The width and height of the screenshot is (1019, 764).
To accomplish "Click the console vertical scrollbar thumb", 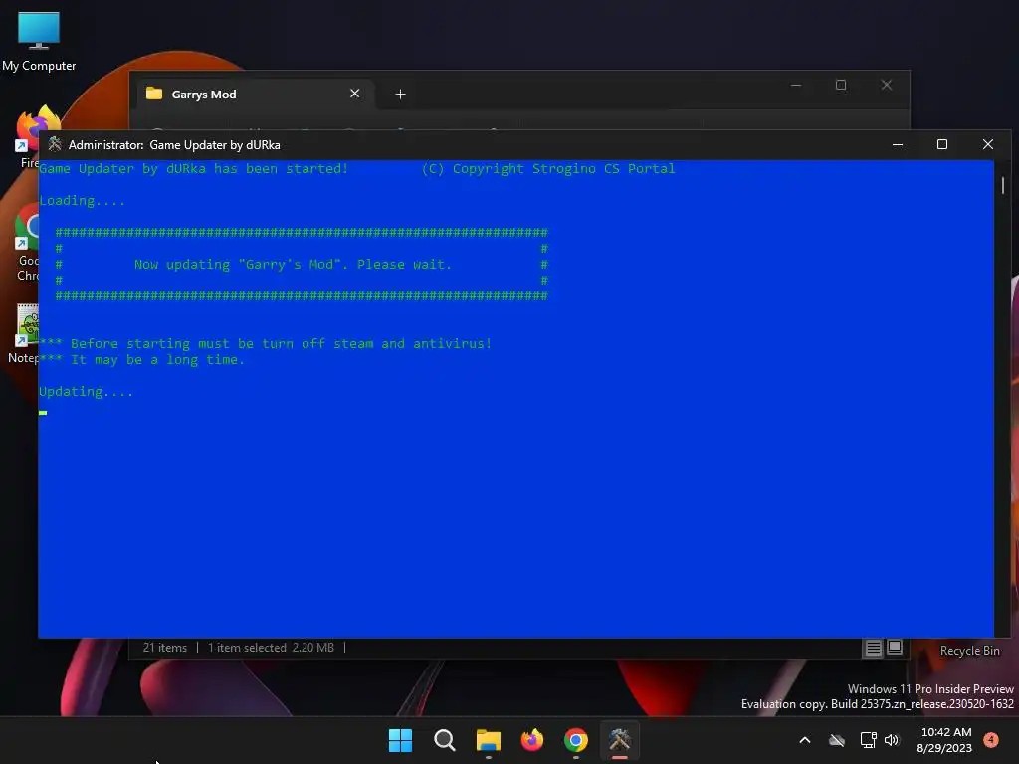I will pos(1003,186).
